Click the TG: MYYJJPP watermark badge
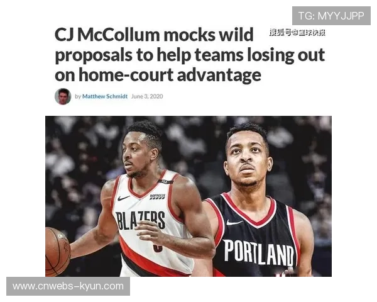 331,16
